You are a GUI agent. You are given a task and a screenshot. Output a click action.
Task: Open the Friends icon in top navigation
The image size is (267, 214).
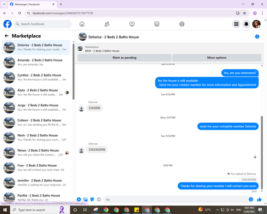(107, 24)
